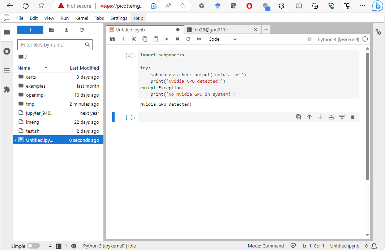385x250 pixels.
Task: Run the selected cell with the play icon
Action: pos(167,39)
